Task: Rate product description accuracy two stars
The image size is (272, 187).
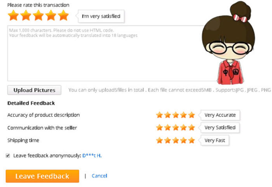Action: pyautogui.click(x=167, y=115)
